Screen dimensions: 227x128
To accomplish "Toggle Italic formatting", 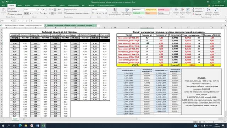I will coord(28,14).
